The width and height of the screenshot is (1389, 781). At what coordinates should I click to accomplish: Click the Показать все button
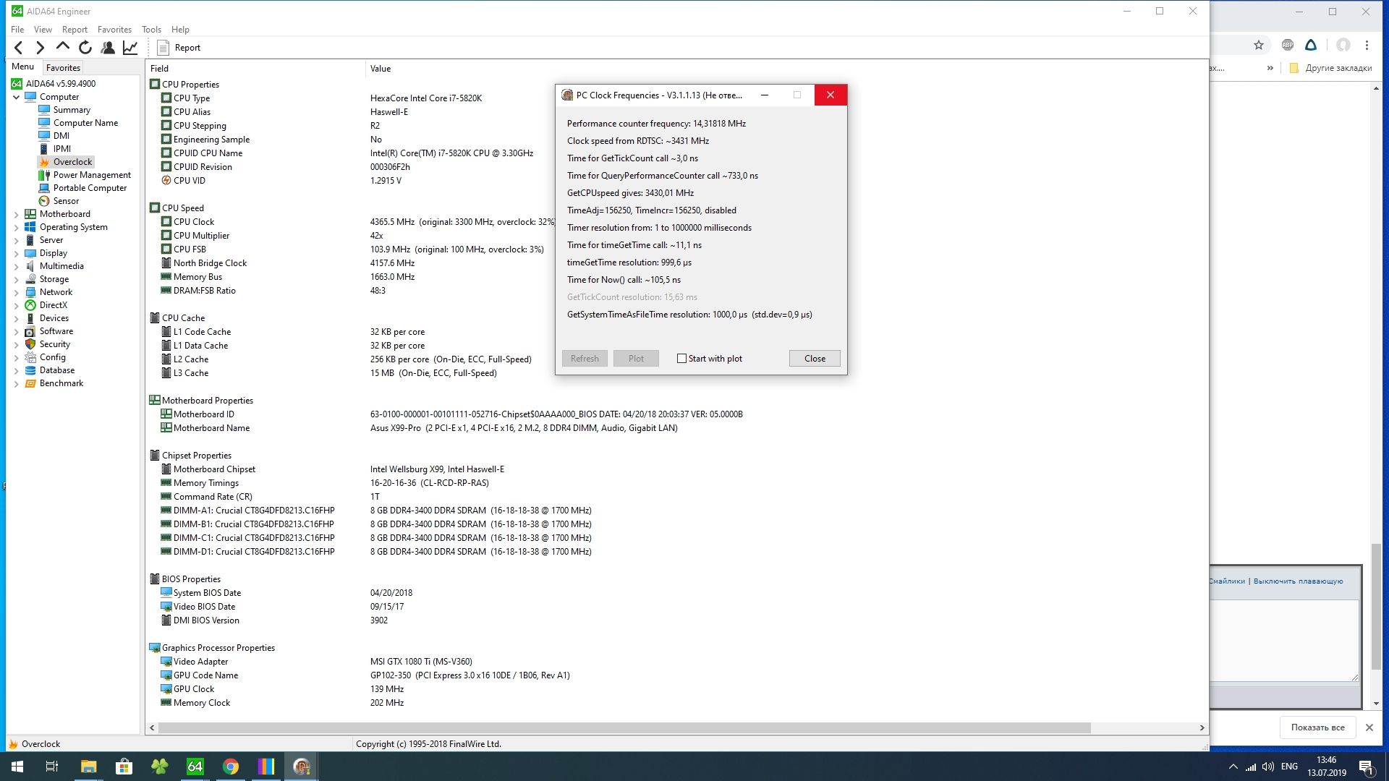1317,727
